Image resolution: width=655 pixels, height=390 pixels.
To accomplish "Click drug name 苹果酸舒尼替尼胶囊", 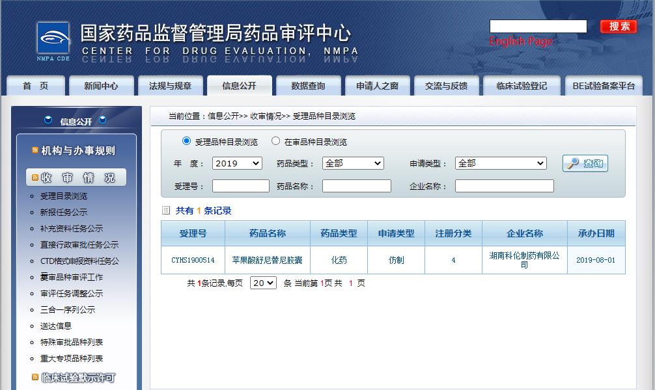I will pyautogui.click(x=268, y=260).
